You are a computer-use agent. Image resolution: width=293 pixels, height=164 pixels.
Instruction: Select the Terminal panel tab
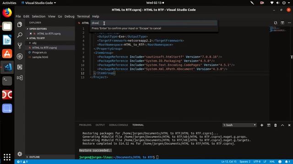coord(138,125)
